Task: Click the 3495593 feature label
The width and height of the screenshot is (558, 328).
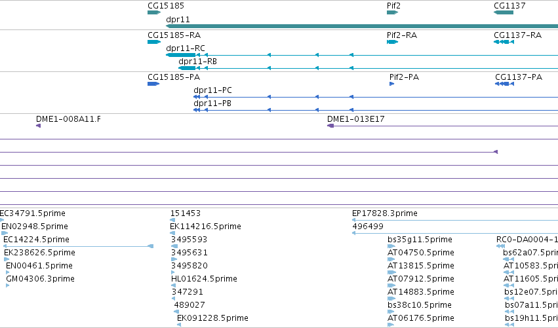Action: tap(189, 240)
